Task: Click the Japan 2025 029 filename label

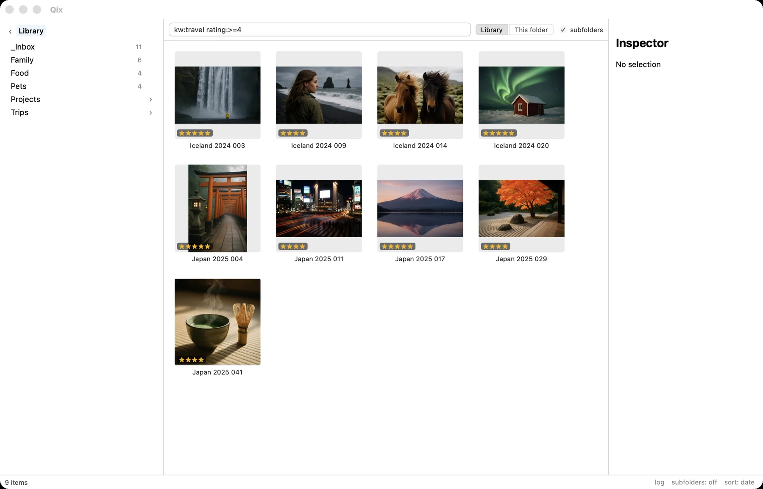Action: click(521, 259)
